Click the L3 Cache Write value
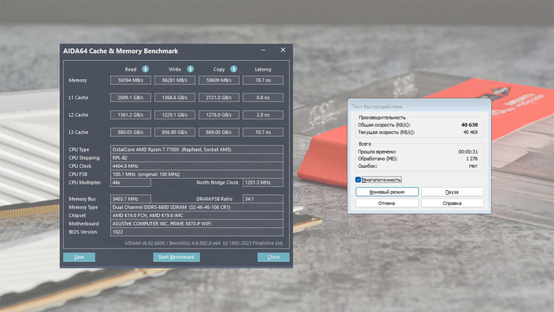This screenshot has width=554, height=312. 175,132
